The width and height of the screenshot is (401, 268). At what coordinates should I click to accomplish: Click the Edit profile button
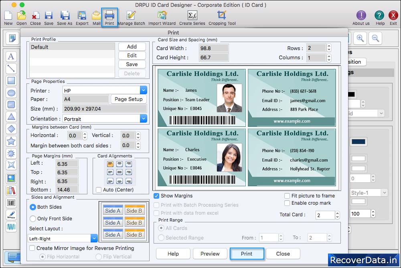click(x=132, y=55)
